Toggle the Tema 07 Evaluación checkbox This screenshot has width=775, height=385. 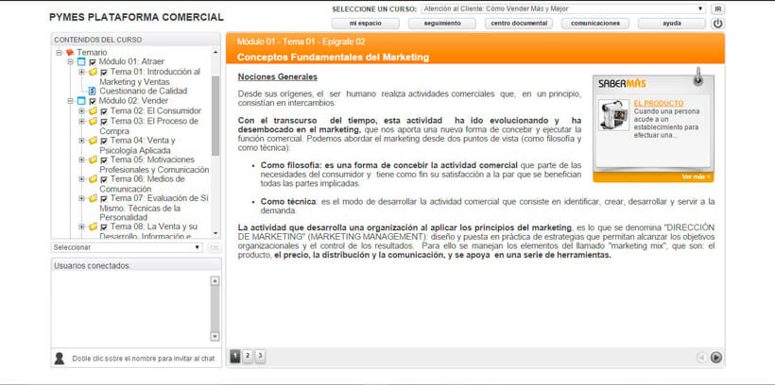pyautogui.click(x=104, y=199)
